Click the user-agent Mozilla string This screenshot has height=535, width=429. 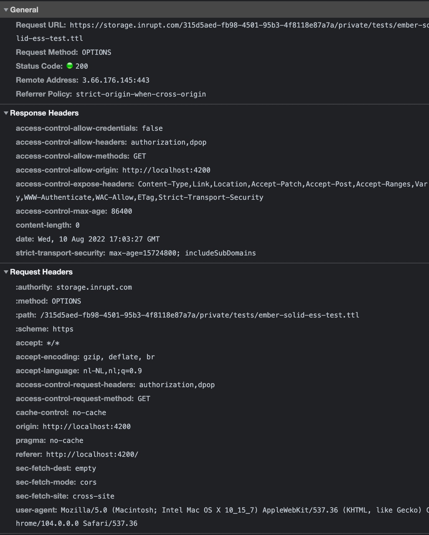(222, 517)
